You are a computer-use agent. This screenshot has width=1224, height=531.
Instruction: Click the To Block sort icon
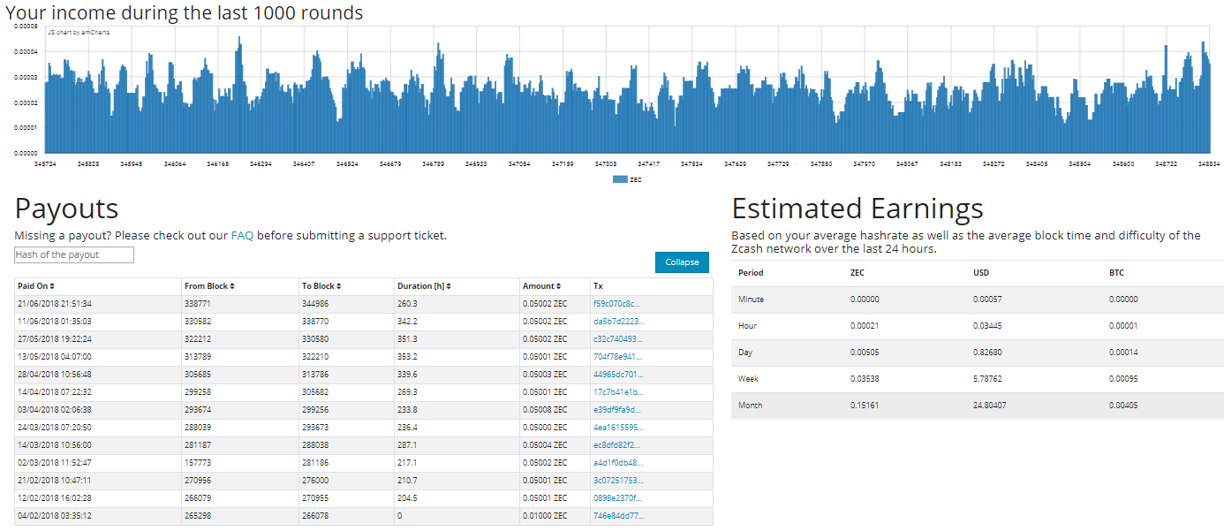pyautogui.click(x=338, y=286)
